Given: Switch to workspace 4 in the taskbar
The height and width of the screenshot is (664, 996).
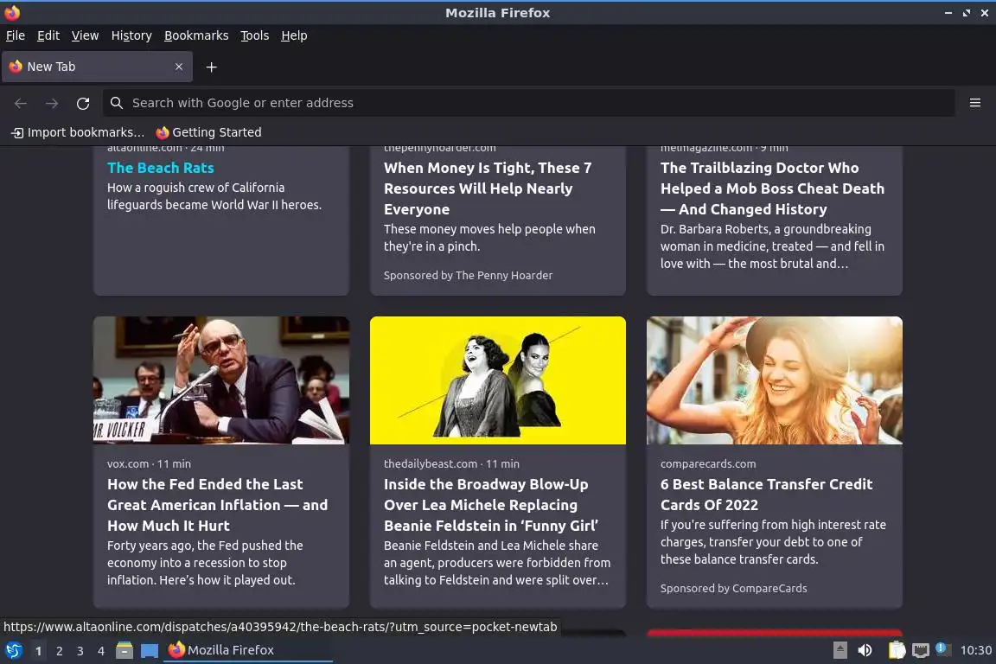Looking at the screenshot, I should pyautogui.click(x=101, y=651).
